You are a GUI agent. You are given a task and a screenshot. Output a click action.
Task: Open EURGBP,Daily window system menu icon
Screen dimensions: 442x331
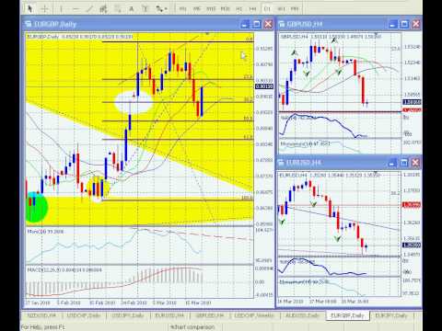point(29,24)
